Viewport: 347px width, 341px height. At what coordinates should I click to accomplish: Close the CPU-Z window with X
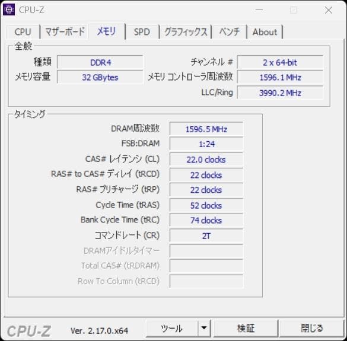pos(329,10)
